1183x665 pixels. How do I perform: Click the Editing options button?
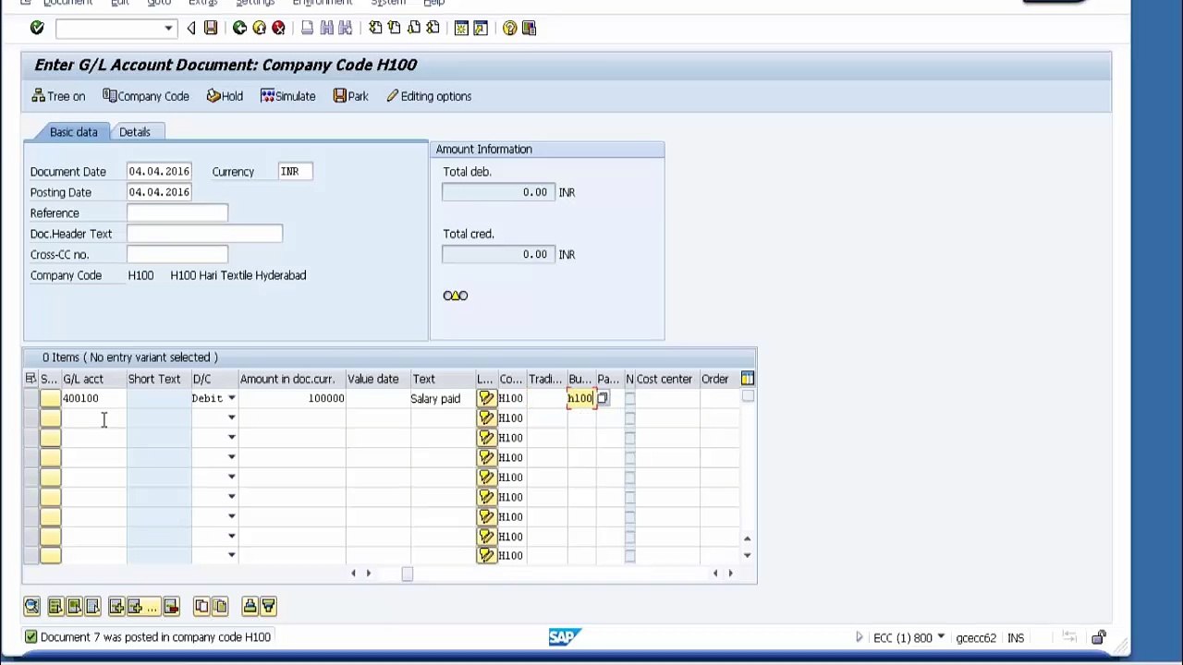pyautogui.click(x=429, y=96)
